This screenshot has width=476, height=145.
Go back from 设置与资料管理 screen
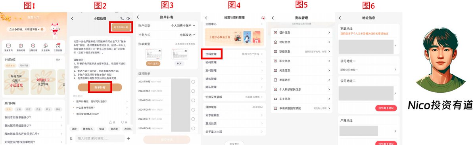206,18
